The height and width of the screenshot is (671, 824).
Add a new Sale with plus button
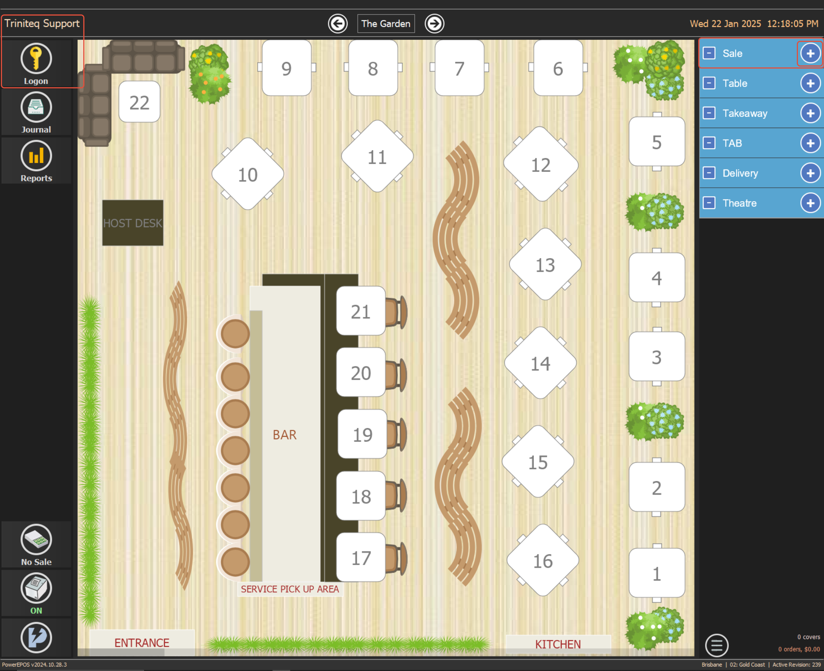click(x=810, y=53)
